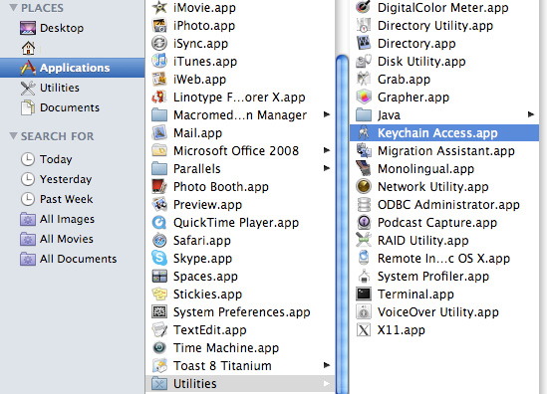Click the Applications column vertical scrollbar

(342, 223)
